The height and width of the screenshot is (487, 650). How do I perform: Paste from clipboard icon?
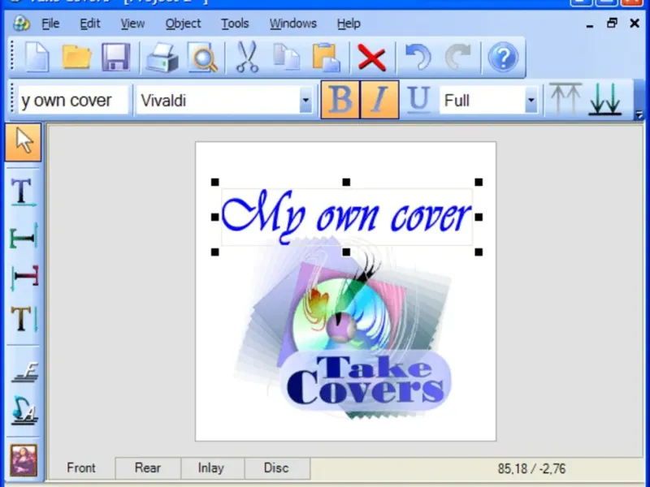click(327, 57)
